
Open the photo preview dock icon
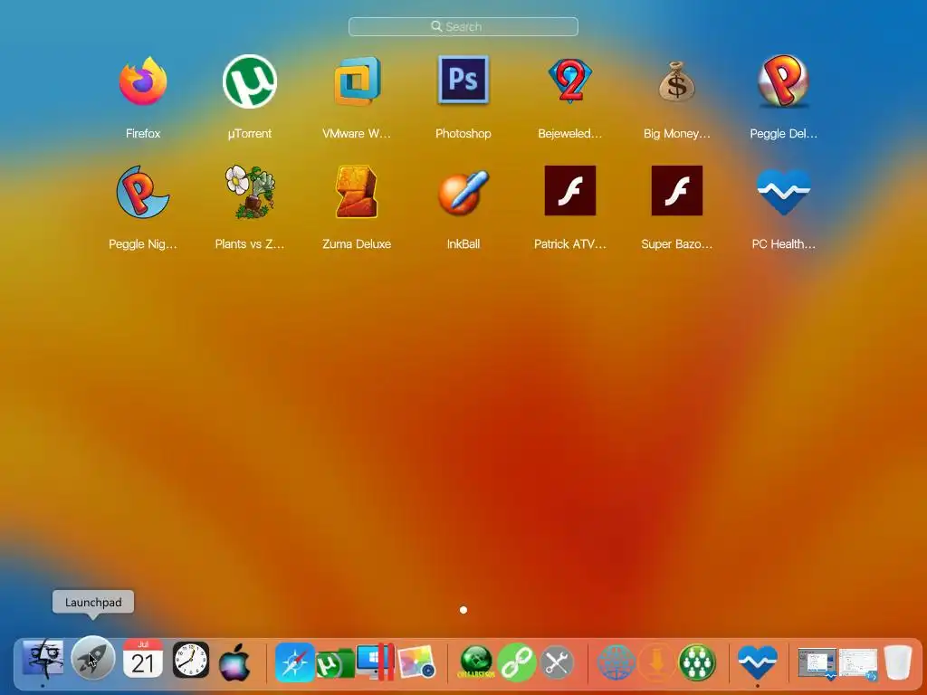click(x=416, y=662)
